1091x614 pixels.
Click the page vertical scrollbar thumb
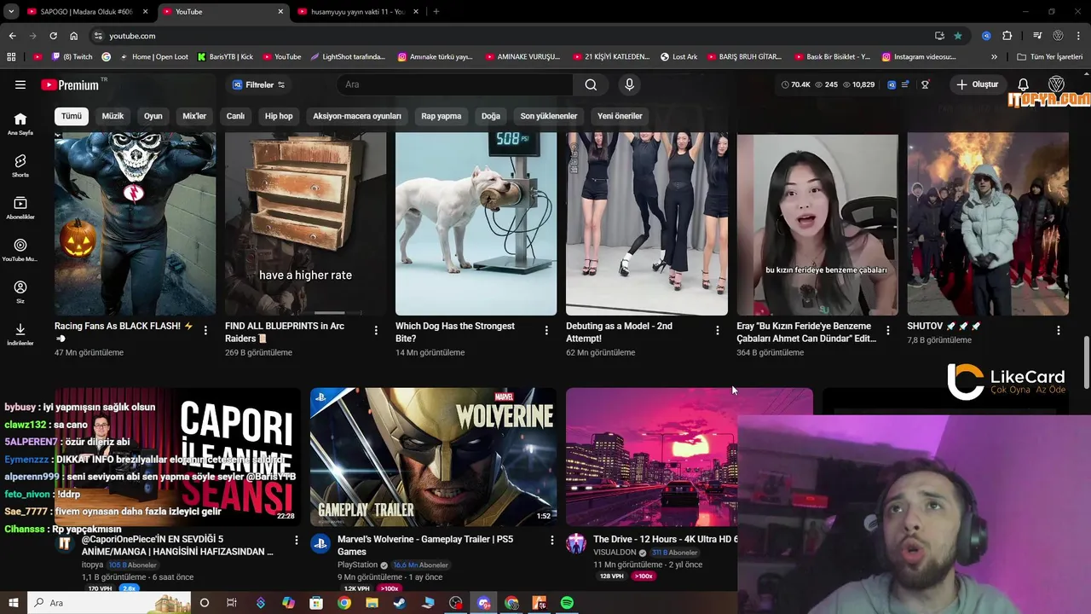coord(1086,362)
